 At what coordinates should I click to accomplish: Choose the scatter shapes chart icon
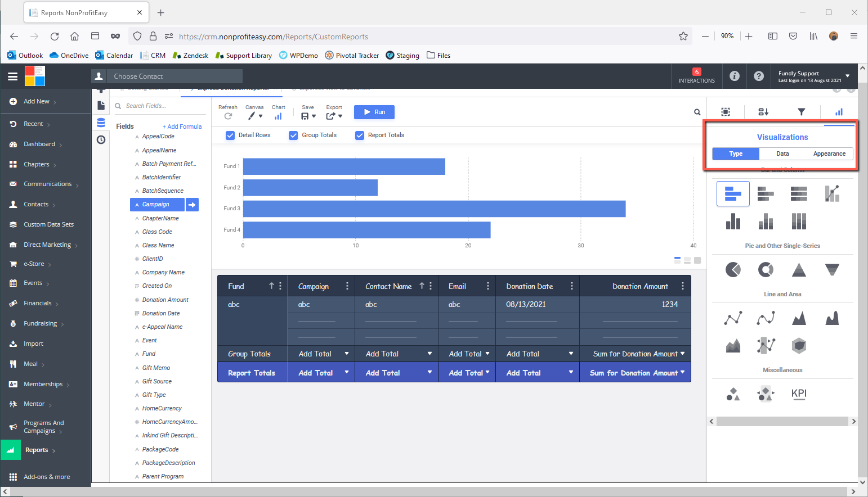click(733, 394)
